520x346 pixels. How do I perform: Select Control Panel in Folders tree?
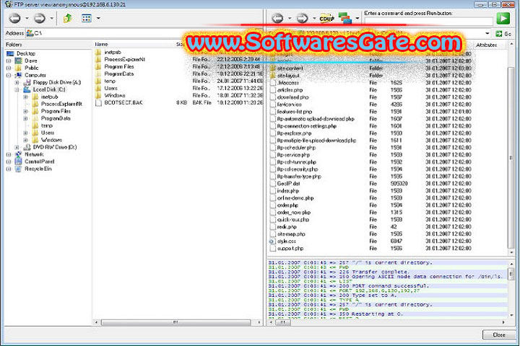coord(39,162)
